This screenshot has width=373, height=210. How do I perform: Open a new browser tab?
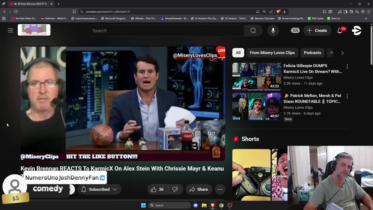59,4
